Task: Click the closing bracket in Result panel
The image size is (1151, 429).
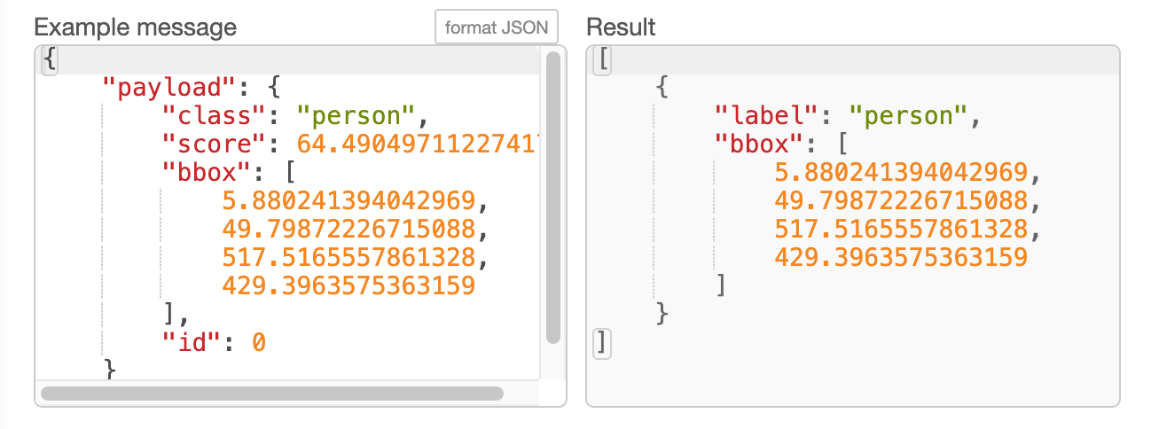Action: click(x=603, y=342)
